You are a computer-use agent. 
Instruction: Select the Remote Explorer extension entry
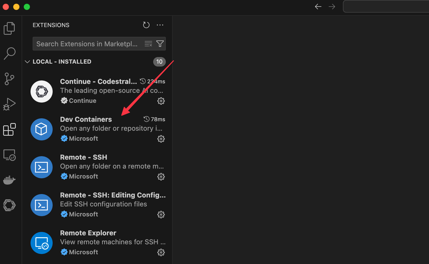[97, 243]
